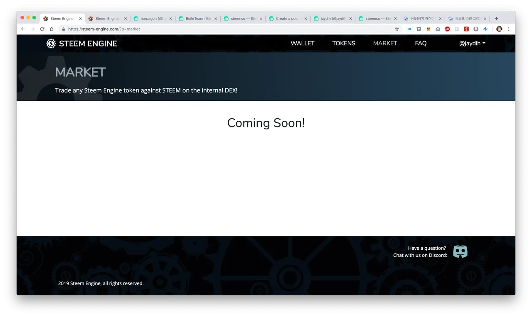The width and height of the screenshot is (532, 317).
Task: Close the Create a post tab
Action: point(305,19)
